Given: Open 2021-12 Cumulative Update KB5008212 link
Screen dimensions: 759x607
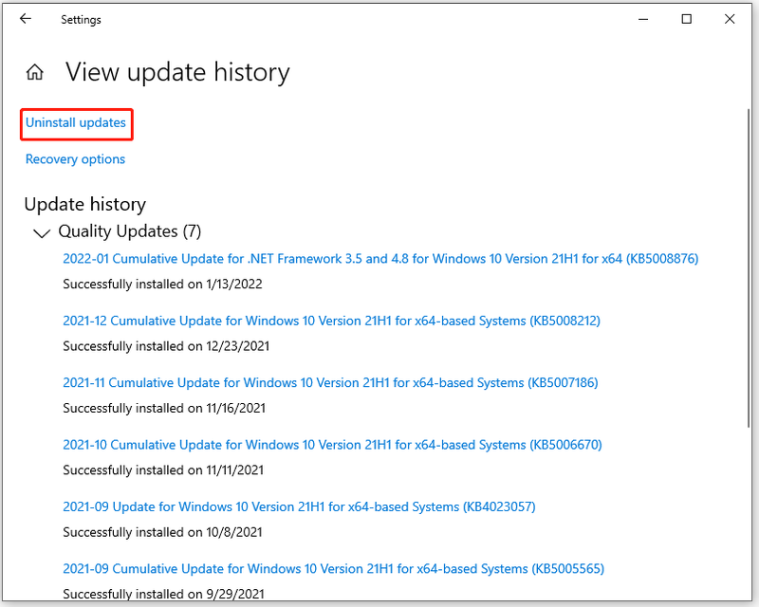Looking at the screenshot, I should tap(331, 321).
